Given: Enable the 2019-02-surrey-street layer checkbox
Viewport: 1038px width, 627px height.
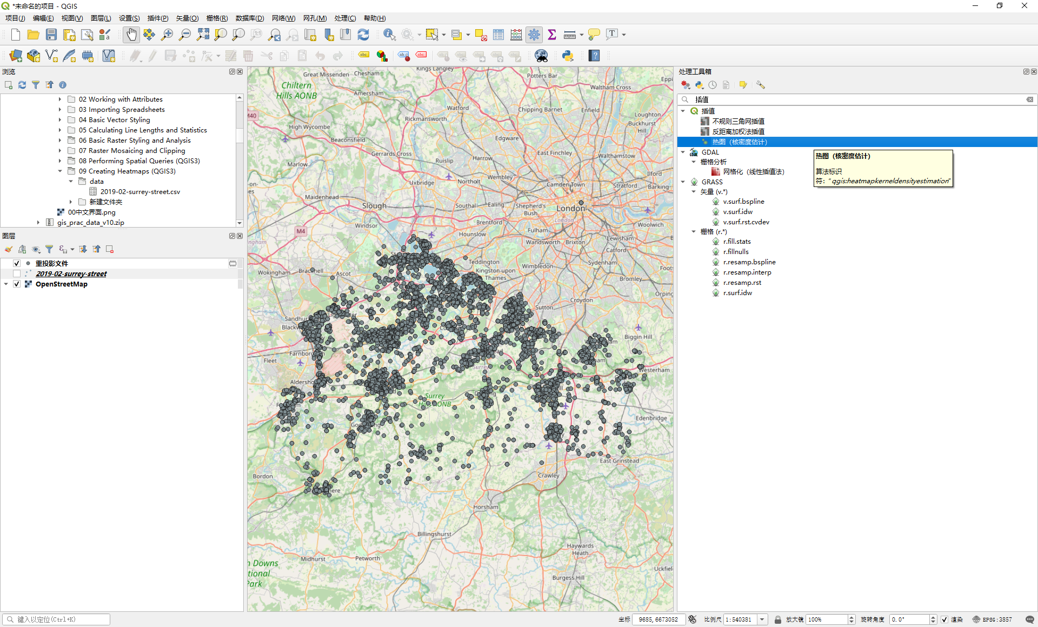Looking at the screenshot, I should pos(17,274).
